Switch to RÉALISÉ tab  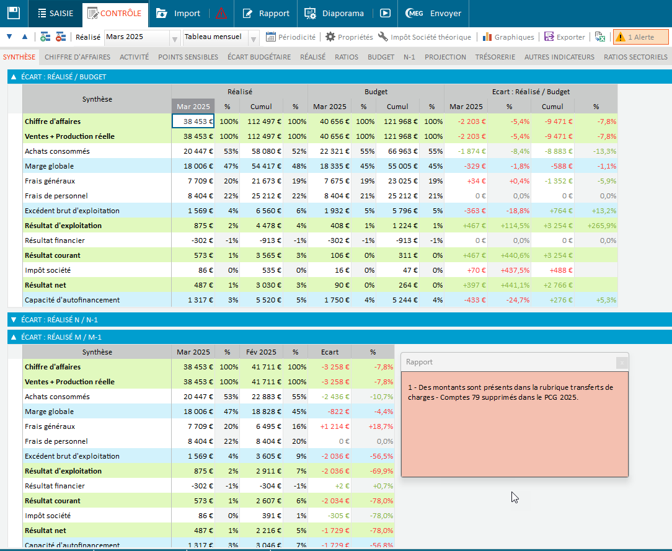313,57
